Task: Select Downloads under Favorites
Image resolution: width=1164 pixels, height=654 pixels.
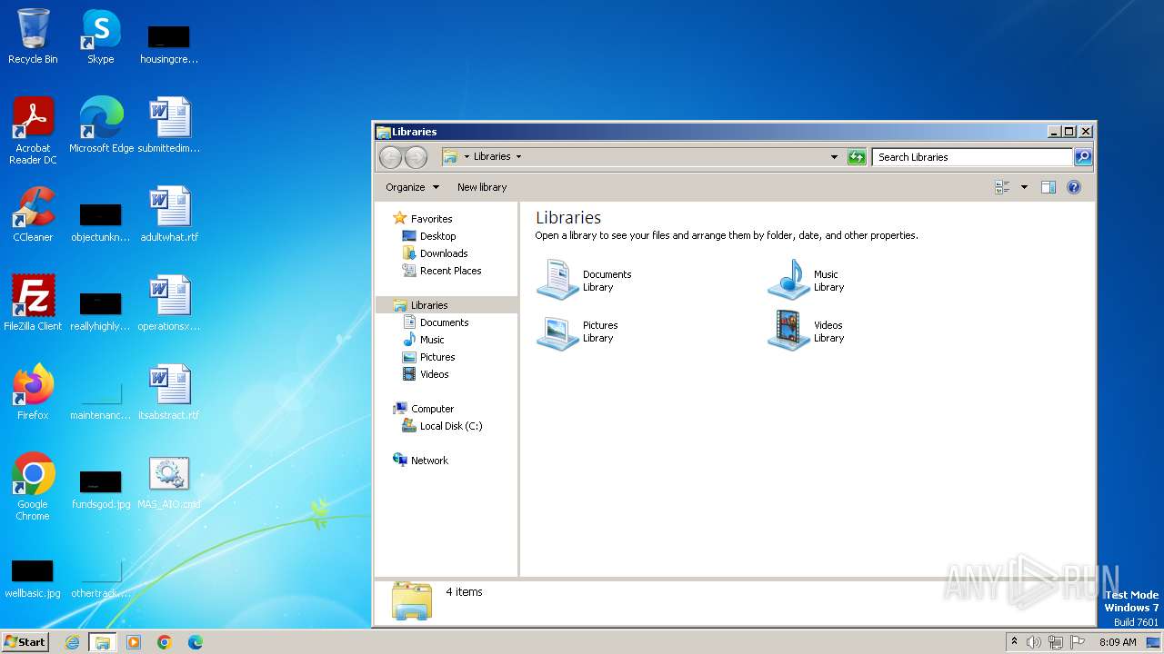Action: [444, 253]
